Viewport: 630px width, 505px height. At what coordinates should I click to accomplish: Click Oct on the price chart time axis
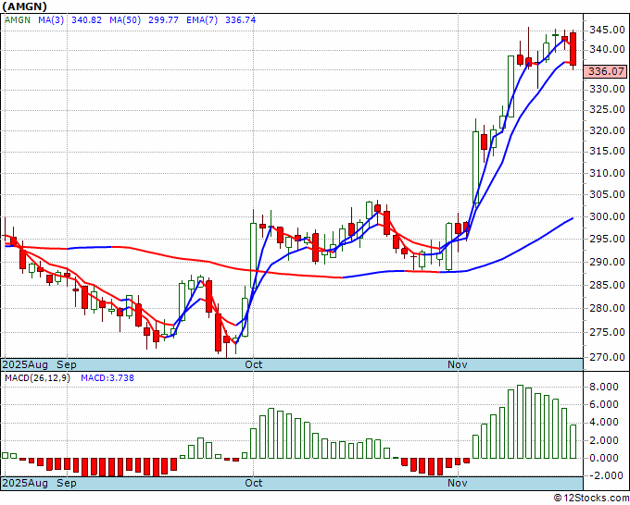point(254,364)
